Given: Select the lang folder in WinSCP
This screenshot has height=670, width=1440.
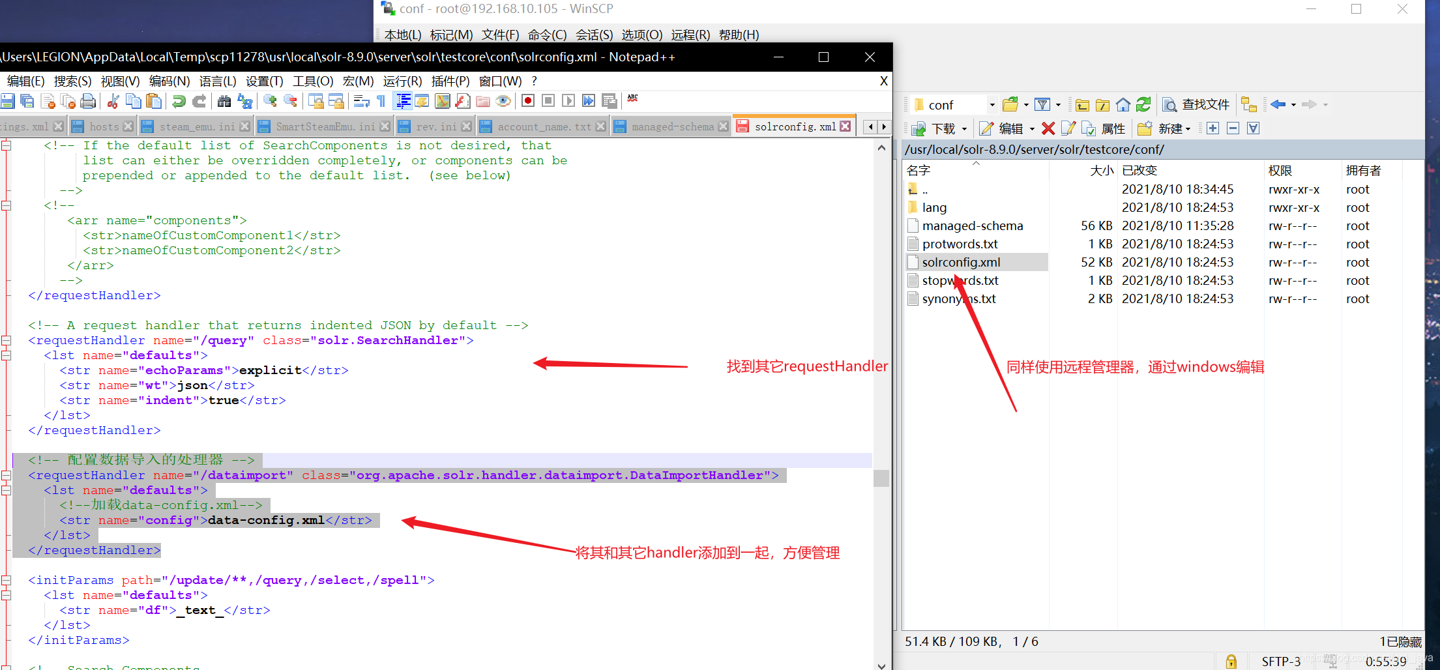Looking at the screenshot, I should (x=934, y=207).
